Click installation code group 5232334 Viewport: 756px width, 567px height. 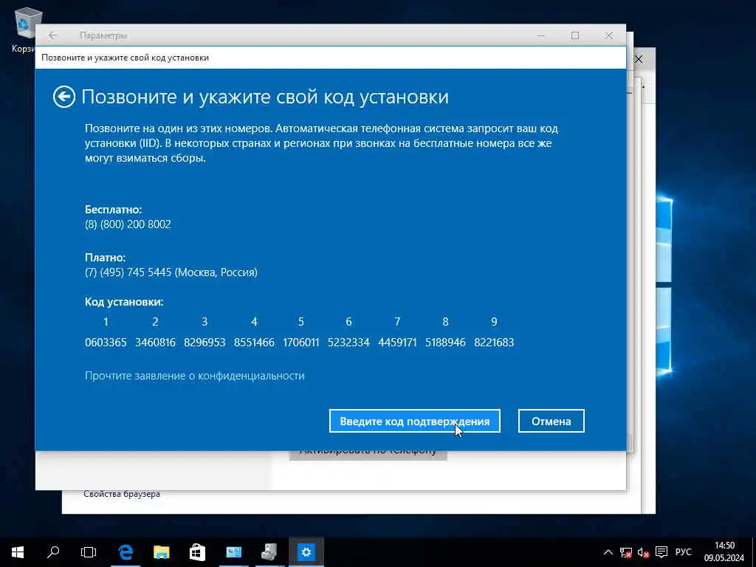[348, 343]
